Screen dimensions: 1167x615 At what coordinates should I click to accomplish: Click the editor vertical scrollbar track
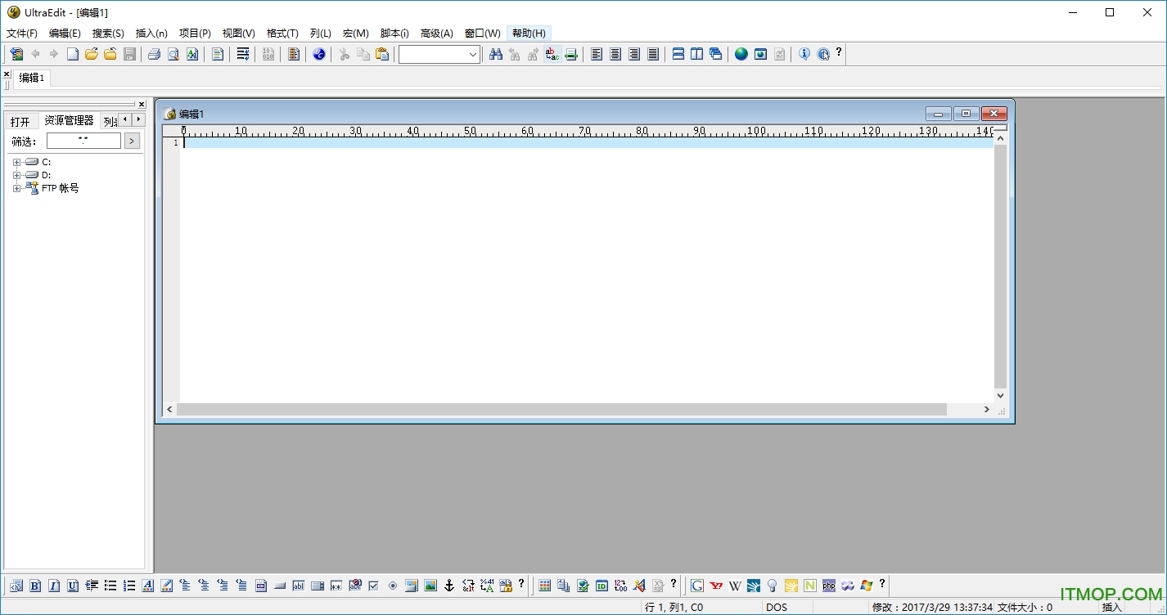click(x=1000, y=262)
